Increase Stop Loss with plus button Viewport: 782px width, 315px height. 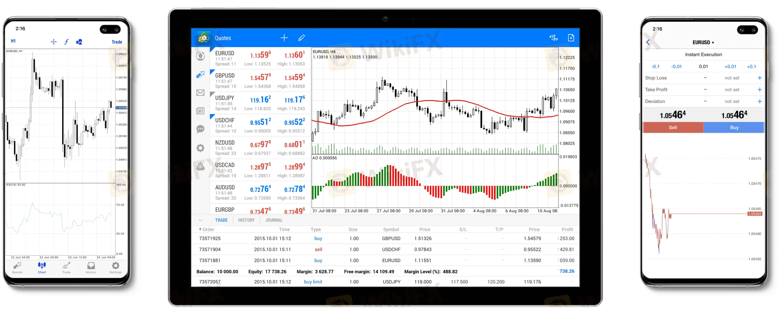[x=759, y=78]
